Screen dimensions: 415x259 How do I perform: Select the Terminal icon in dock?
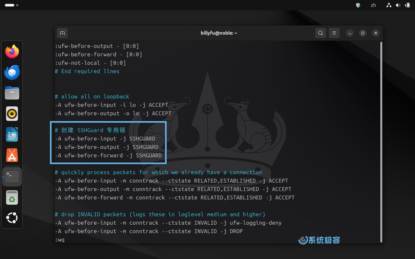(x=12, y=177)
